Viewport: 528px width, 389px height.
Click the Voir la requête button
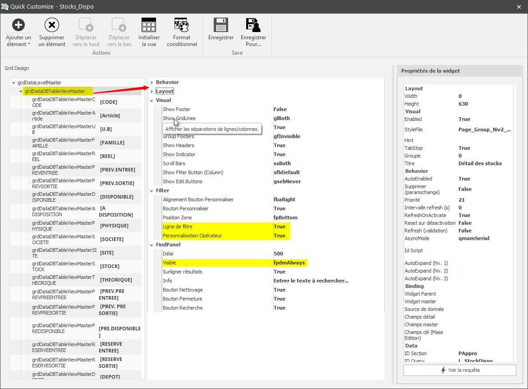point(459,370)
